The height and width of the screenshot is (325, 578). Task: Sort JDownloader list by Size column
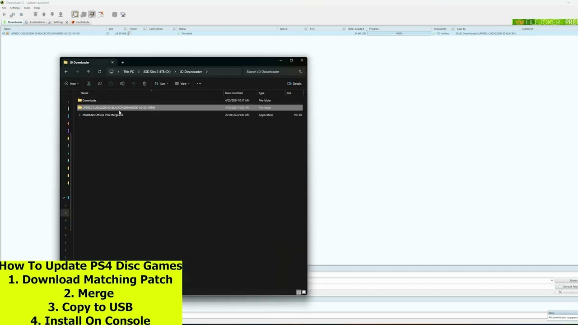pos(111,29)
